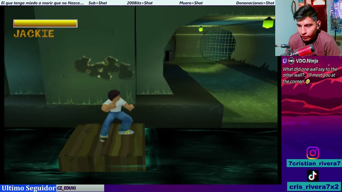Click the streamer webcam feed

(x=309, y=28)
